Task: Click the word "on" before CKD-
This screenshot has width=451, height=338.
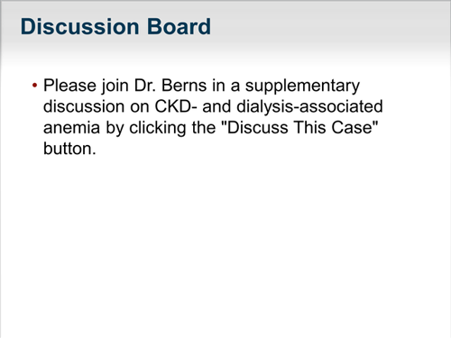Action: pos(140,106)
